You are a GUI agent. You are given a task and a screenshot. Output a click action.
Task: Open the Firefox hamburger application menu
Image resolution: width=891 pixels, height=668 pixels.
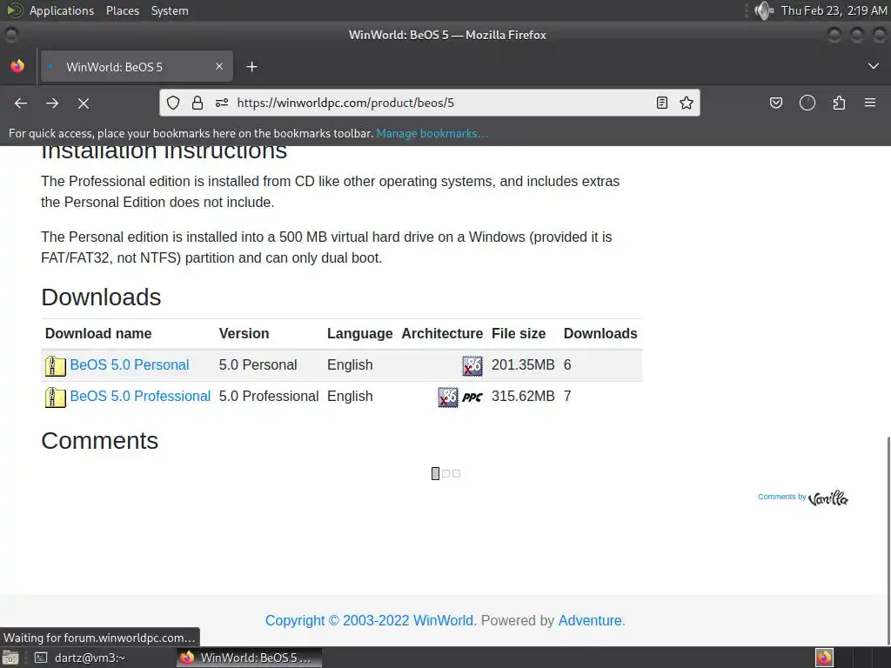870,103
